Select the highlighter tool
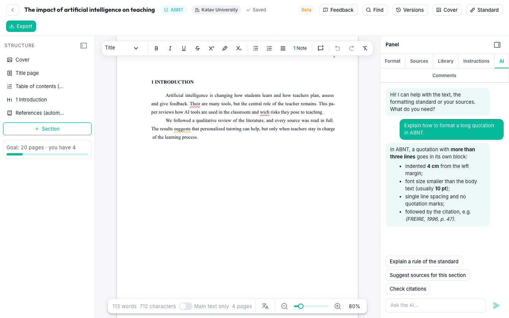The width and height of the screenshot is (509, 318). point(225,48)
